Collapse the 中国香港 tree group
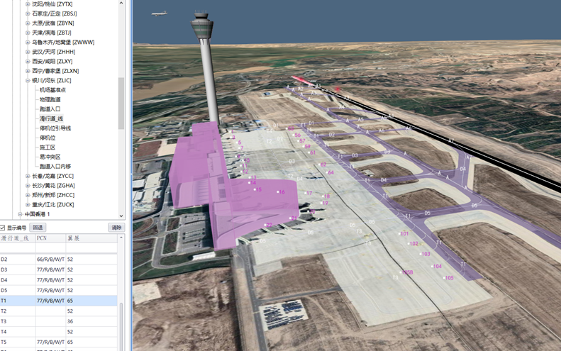Screen dimensions: 561x351 click(19, 214)
